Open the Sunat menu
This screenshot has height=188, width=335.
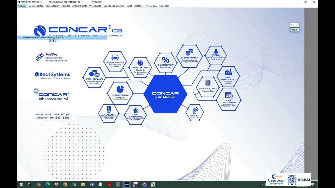(x=129, y=6)
